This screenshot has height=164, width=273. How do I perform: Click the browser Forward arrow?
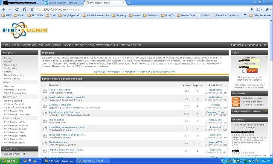(x=10, y=9)
